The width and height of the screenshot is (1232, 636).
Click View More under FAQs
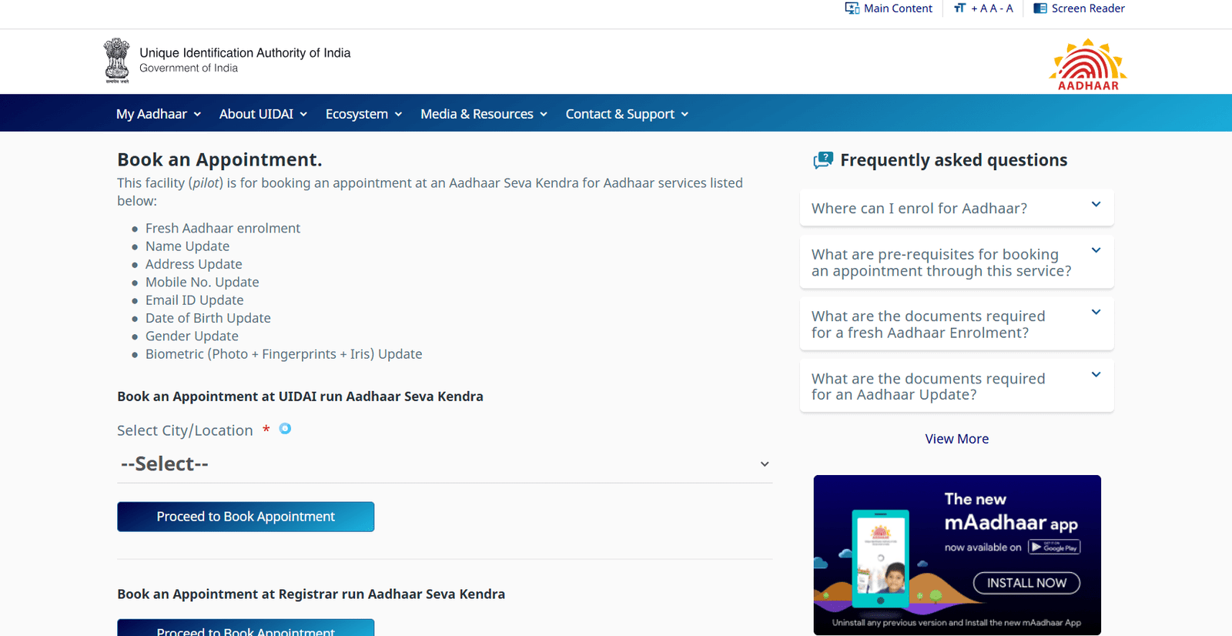coord(956,439)
